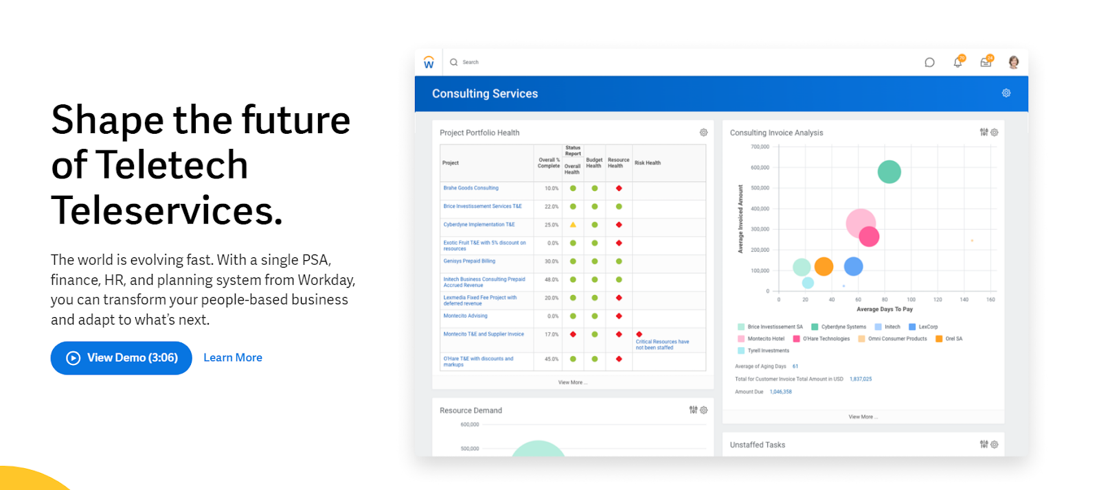
Task: Click Omni Consumer Products legend entry
Action: 892,339
